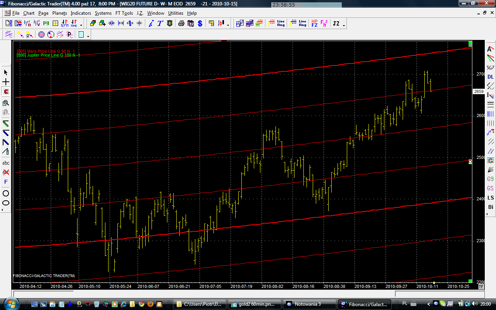Click the HP FZ toolbar icon

point(314,24)
